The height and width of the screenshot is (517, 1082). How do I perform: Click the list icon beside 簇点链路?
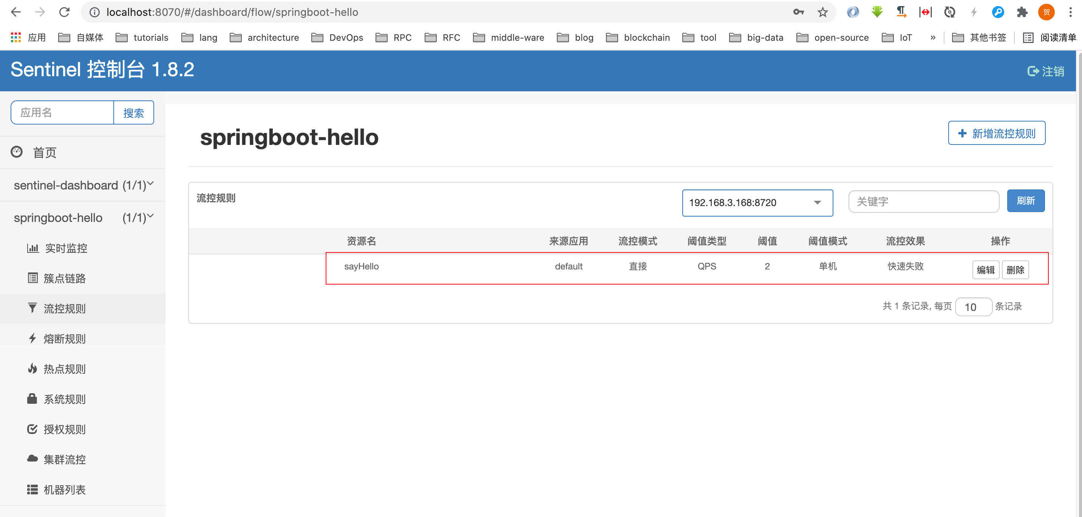(32, 278)
